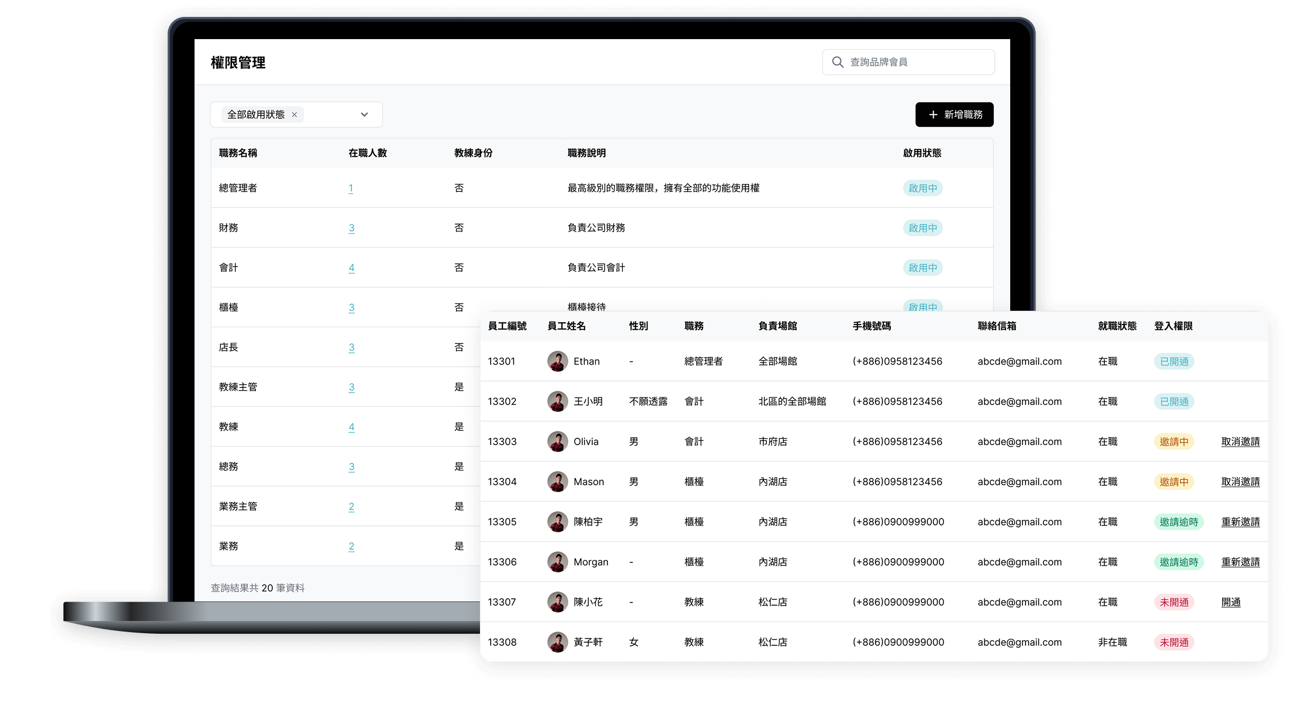Click the X icon to remove 全部啟用狀態 filter
The image size is (1311, 704).
pos(295,115)
